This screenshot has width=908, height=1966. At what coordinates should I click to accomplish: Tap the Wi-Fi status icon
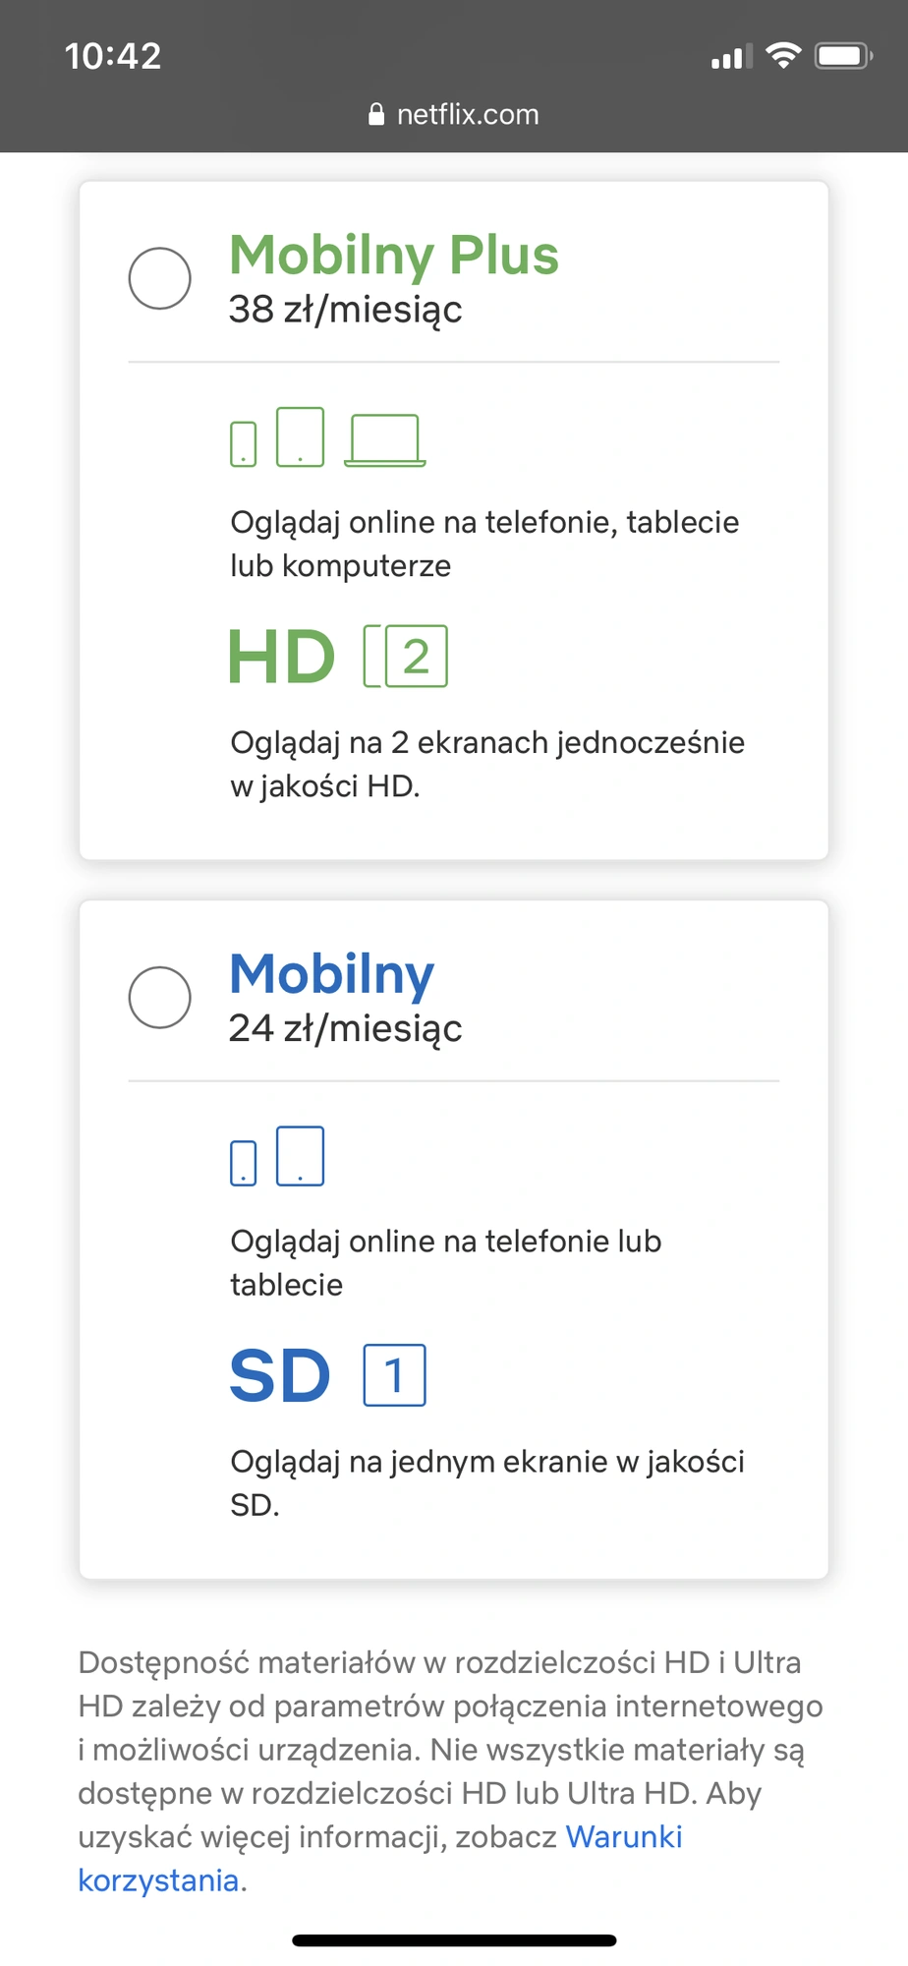[783, 56]
